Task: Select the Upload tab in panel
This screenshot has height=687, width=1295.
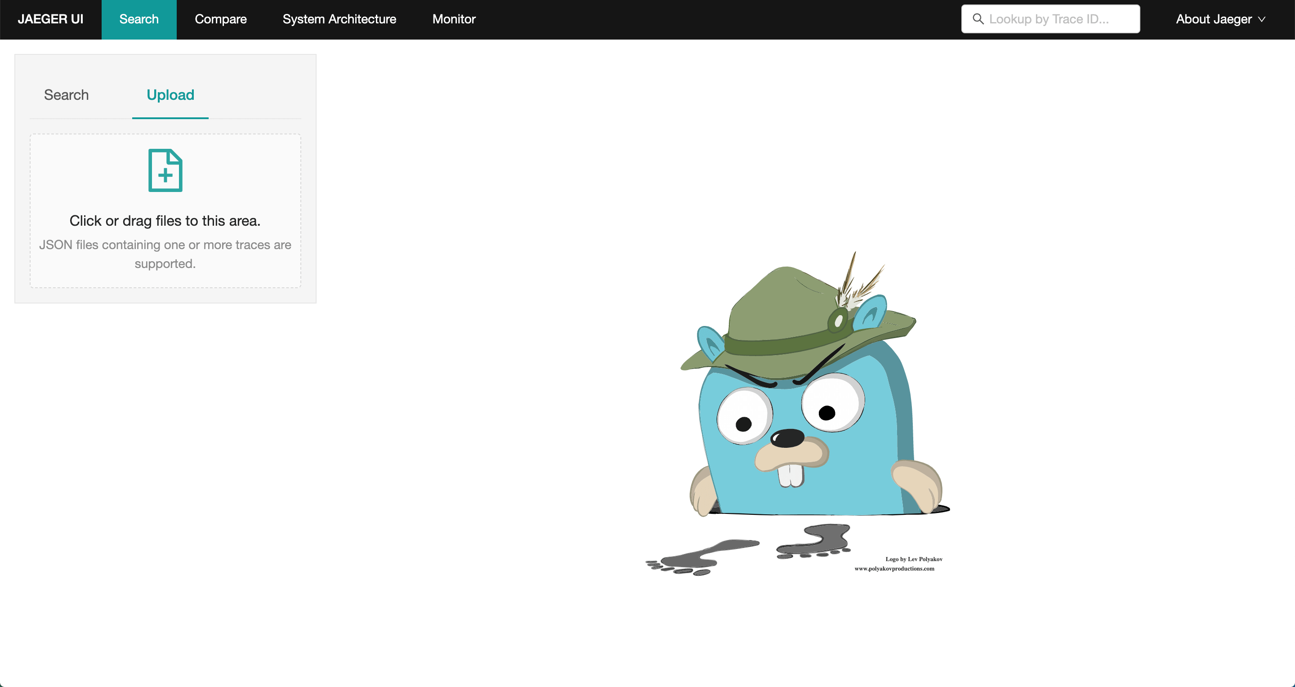Action: pos(170,95)
